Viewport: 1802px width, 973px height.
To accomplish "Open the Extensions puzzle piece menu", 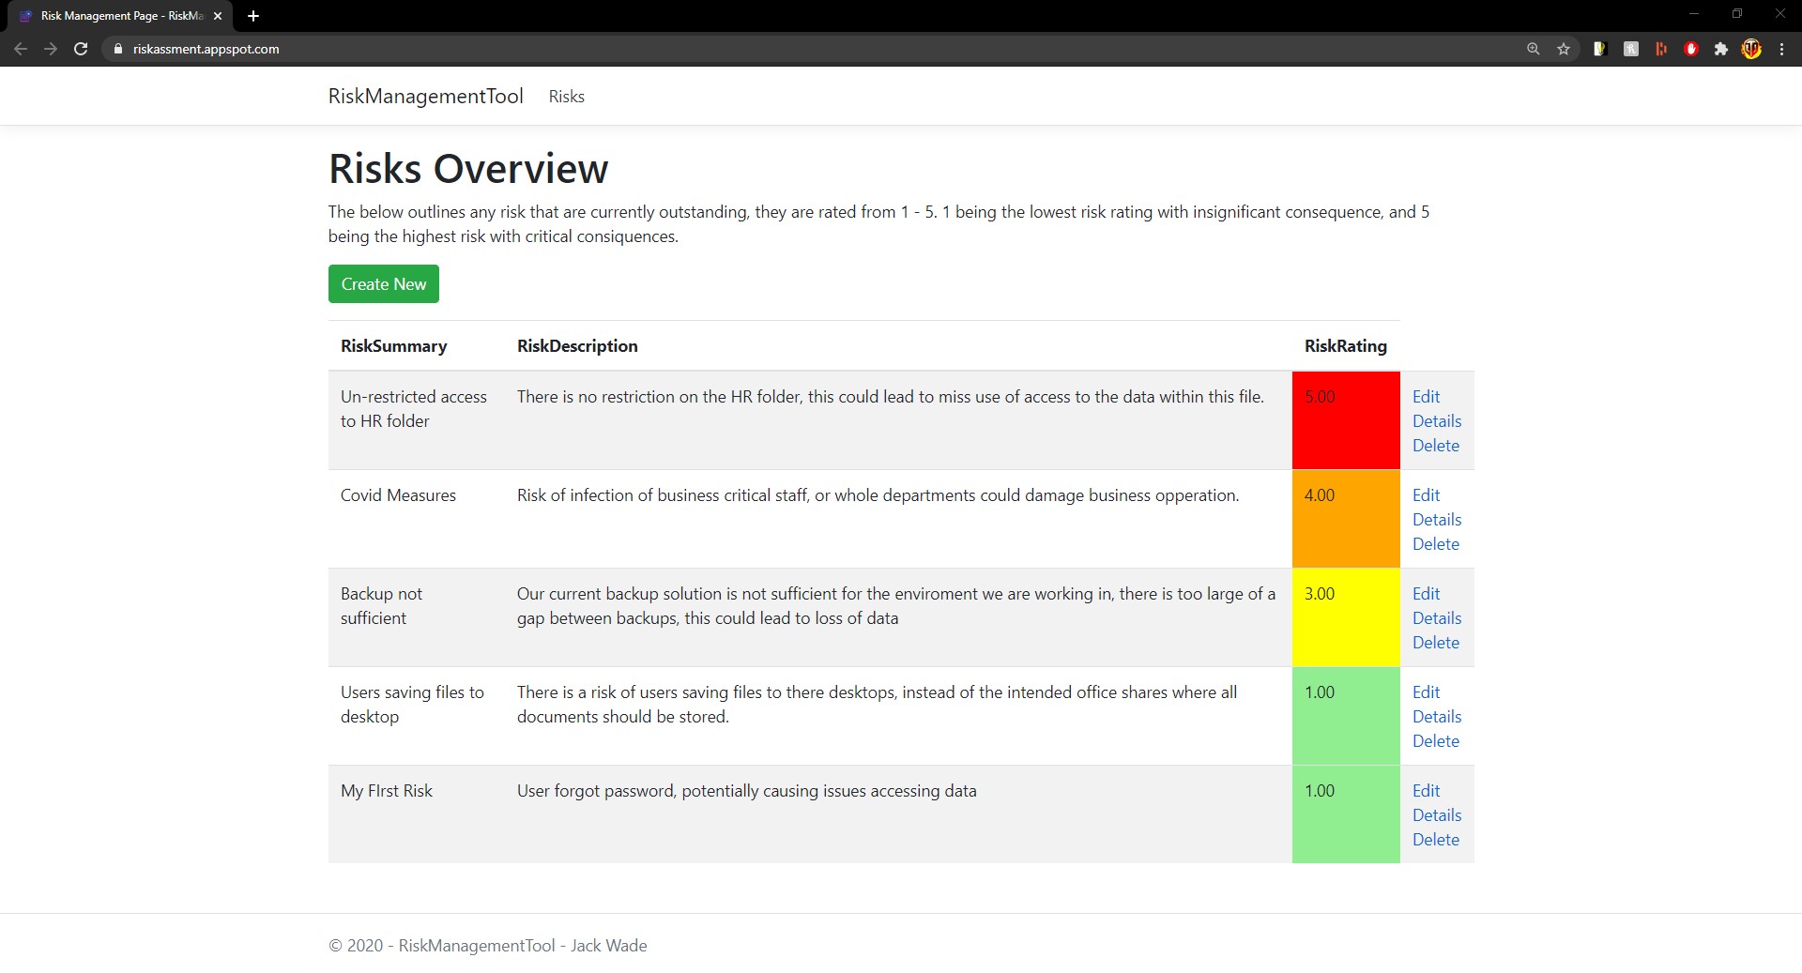I will point(1721,49).
